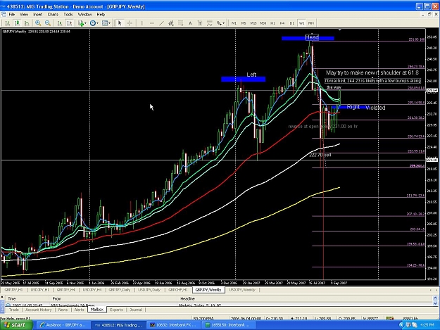Switch to Interbank FX 10632 taskbar window
The image size is (440, 330).
pyautogui.click(x=173, y=325)
